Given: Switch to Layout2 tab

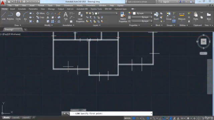Looking at the screenshot, I should pyautogui.click(x=26, y=117).
